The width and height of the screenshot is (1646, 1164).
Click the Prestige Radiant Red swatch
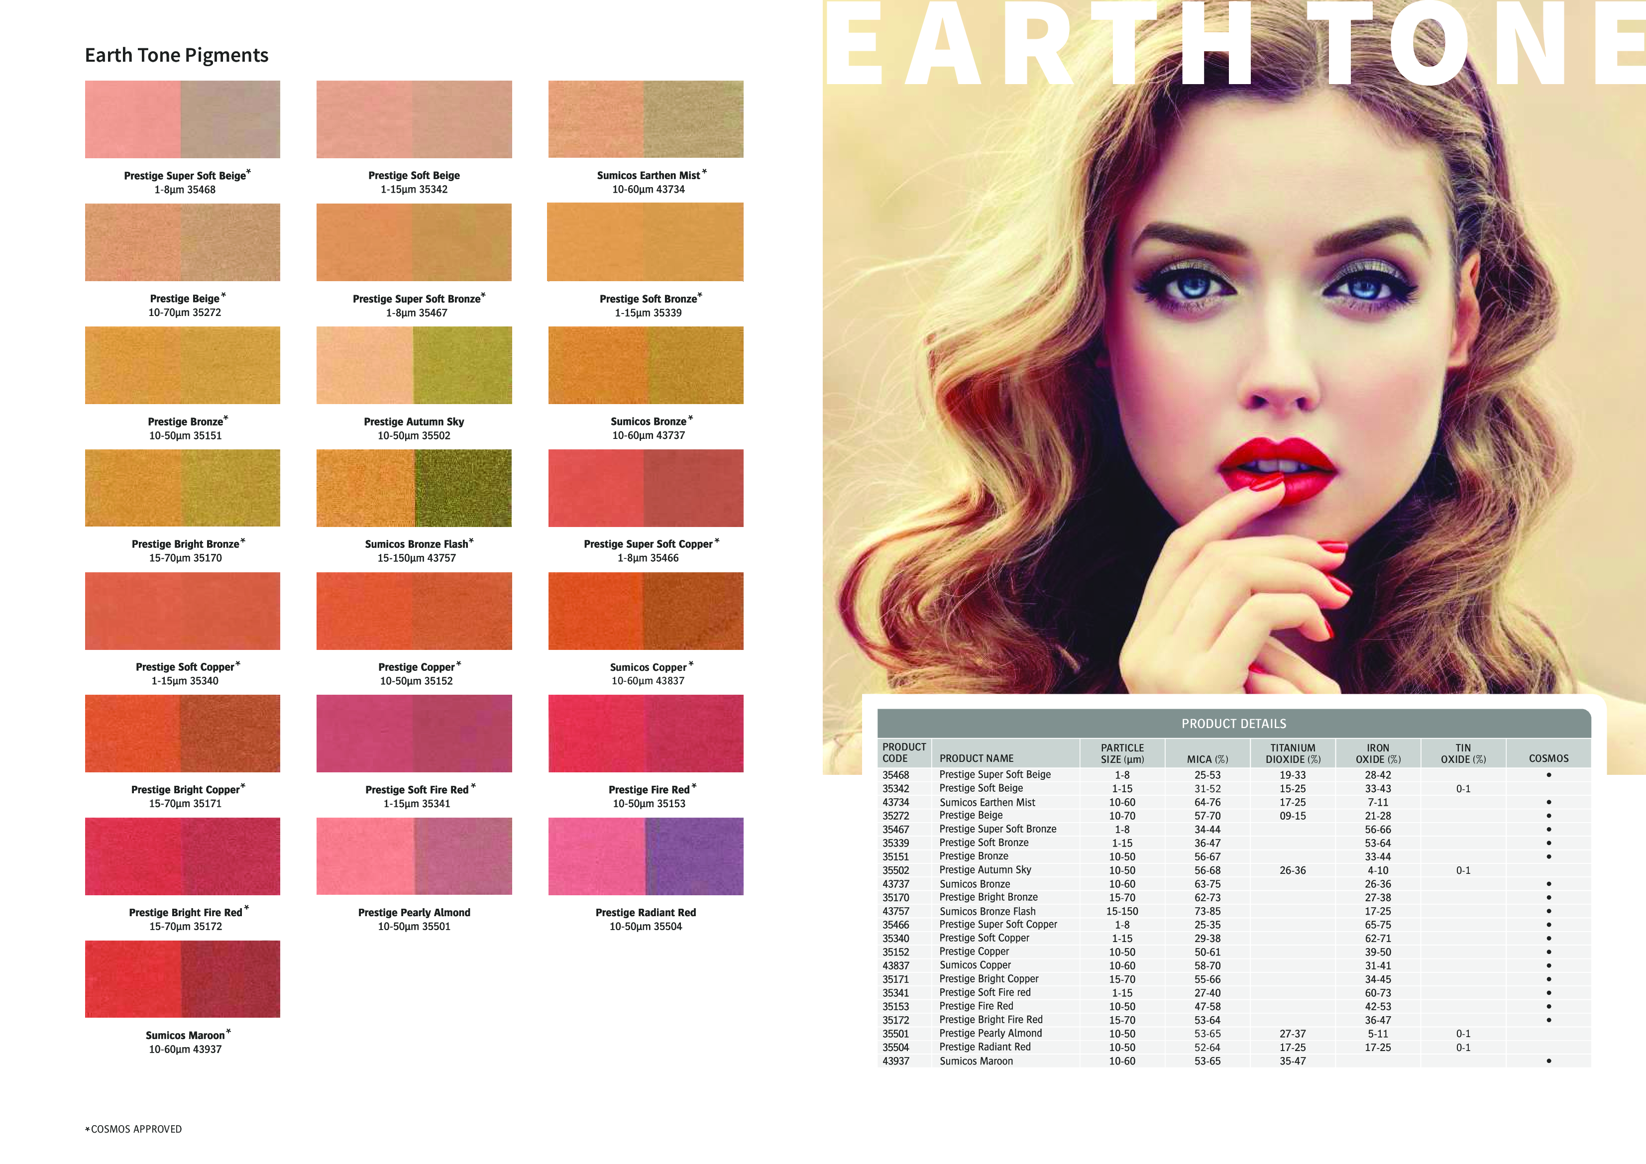646,856
